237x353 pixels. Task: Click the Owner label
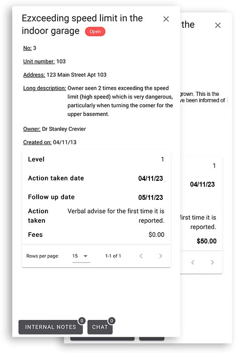32,129
